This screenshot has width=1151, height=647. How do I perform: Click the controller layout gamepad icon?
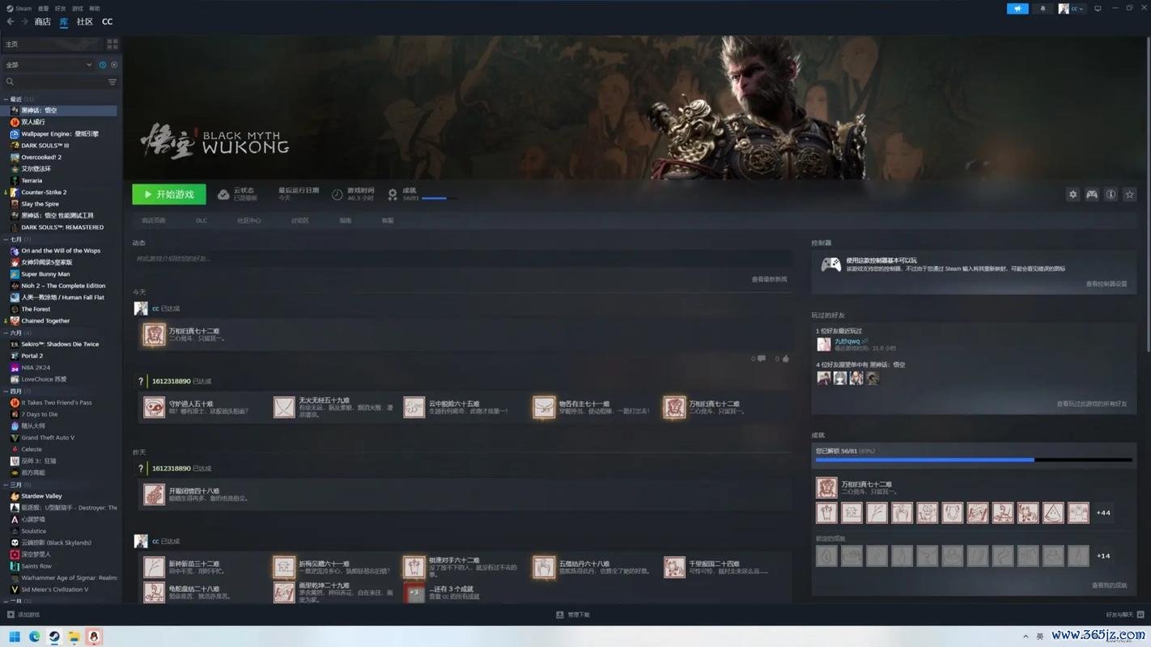click(1092, 195)
